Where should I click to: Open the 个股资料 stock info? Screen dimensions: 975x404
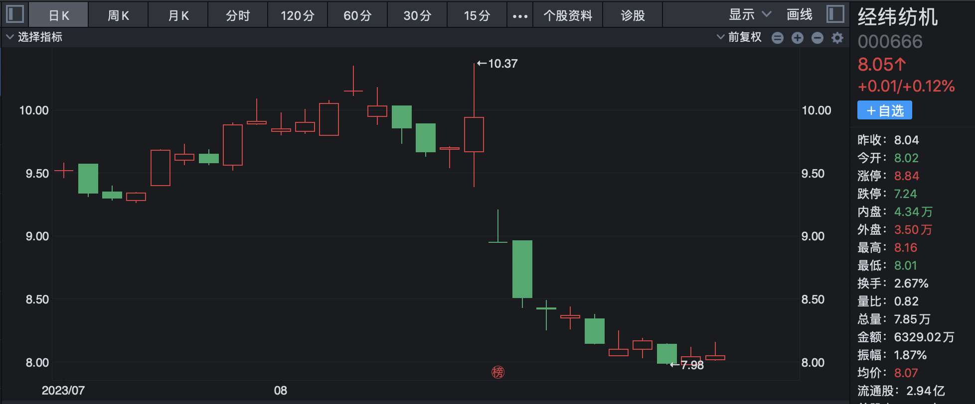point(568,16)
